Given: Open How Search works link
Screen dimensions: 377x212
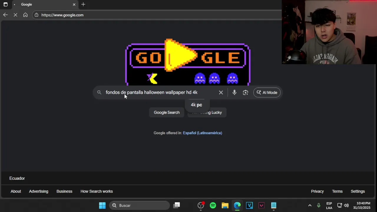Looking at the screenshot, I should point(97,191).
